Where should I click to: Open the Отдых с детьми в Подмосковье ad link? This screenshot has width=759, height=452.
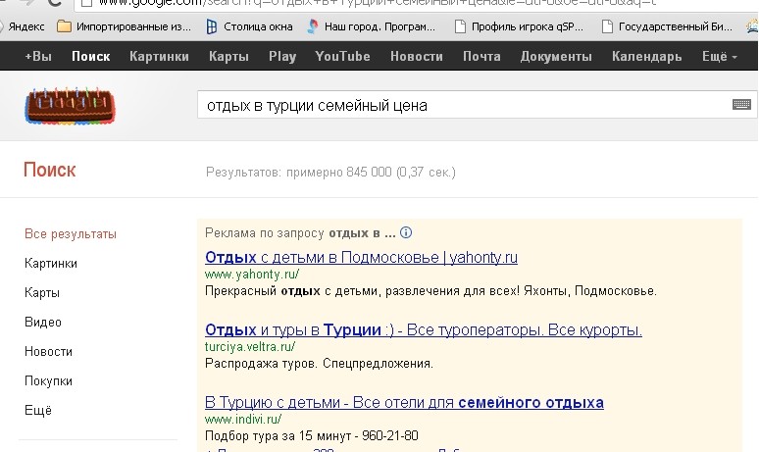click(361, 258)
